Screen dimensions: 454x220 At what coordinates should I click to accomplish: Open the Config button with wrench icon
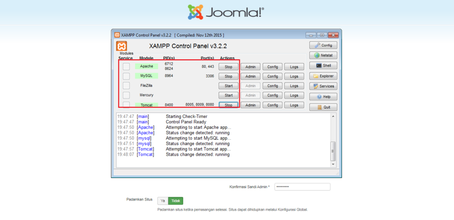point(323,45)
